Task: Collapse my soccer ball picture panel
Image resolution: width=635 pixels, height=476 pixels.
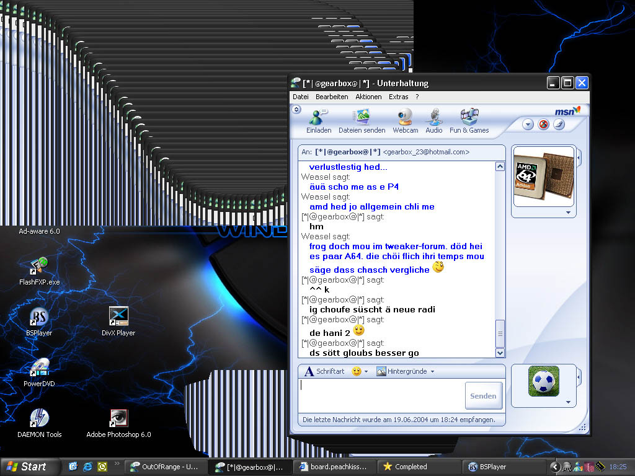Action: pos(579,376)
